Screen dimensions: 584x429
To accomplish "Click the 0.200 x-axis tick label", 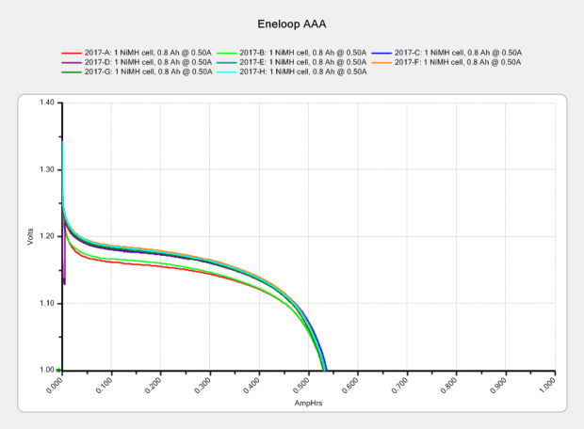I will tap(154, 385).
